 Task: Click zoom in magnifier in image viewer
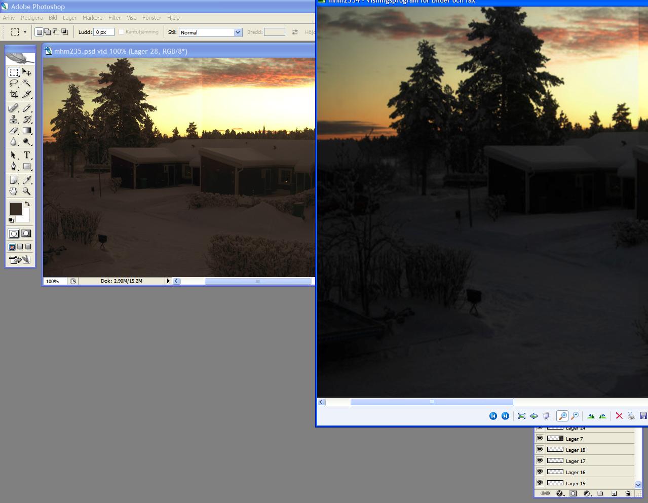pos(562,416)
